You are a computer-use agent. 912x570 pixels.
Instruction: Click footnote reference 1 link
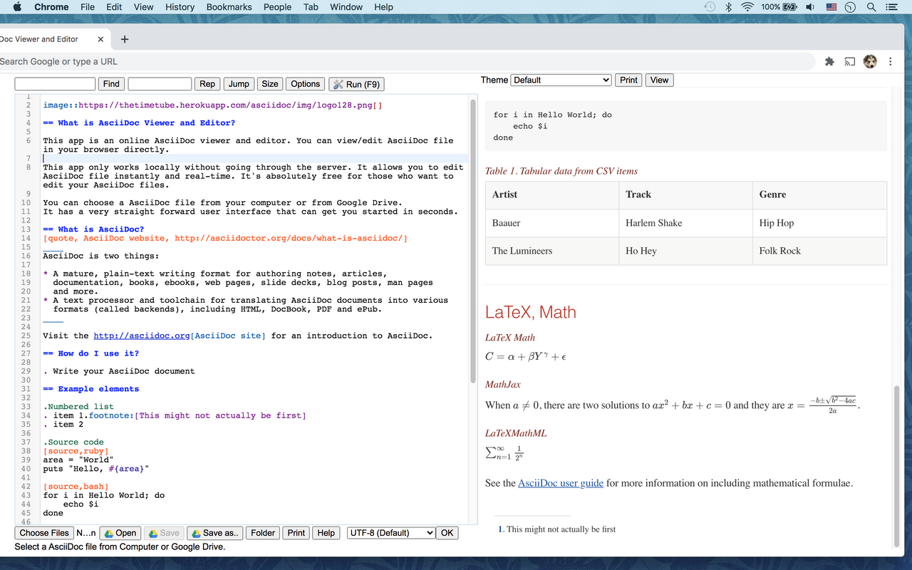point(500,529)
